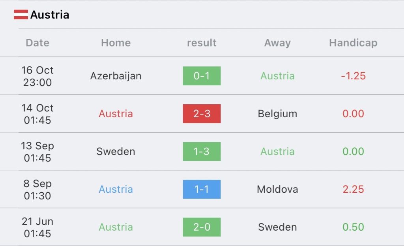This screenshot has height=246, width=404.
Task: Select the Date column header
Action: pos(37,43)
